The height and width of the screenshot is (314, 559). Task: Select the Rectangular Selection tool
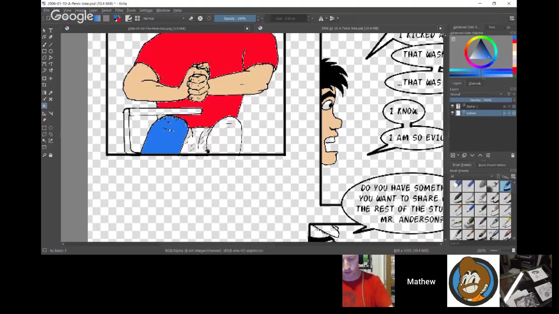pos(44,128)
